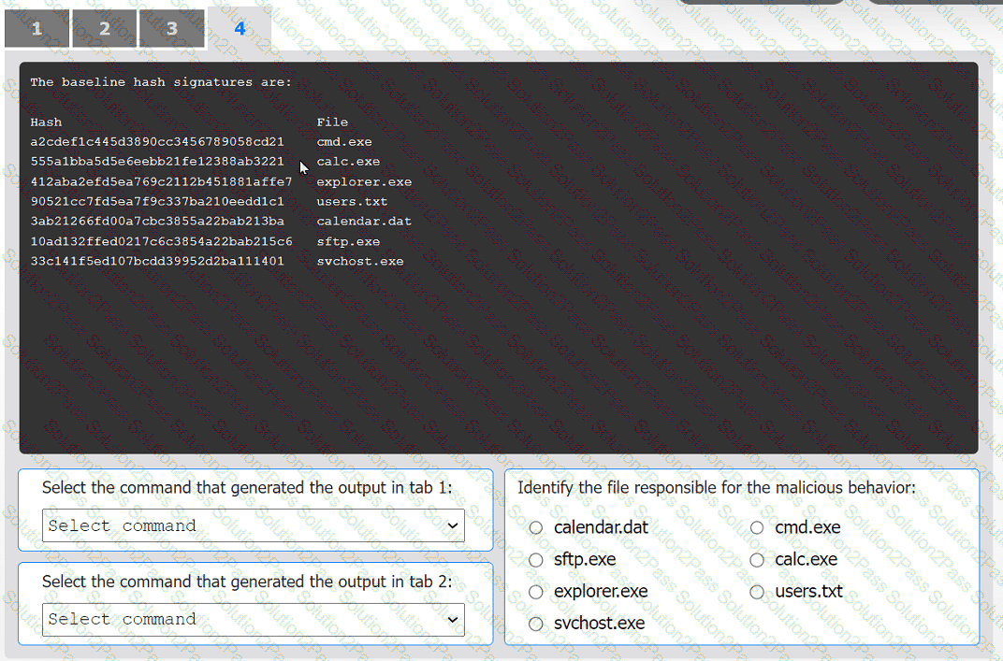Switch to tab 1
1003x661 pixels.
[36, 29]
